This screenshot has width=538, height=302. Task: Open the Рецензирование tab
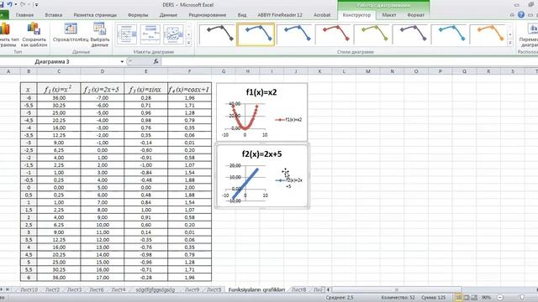[x=208, y=15]
